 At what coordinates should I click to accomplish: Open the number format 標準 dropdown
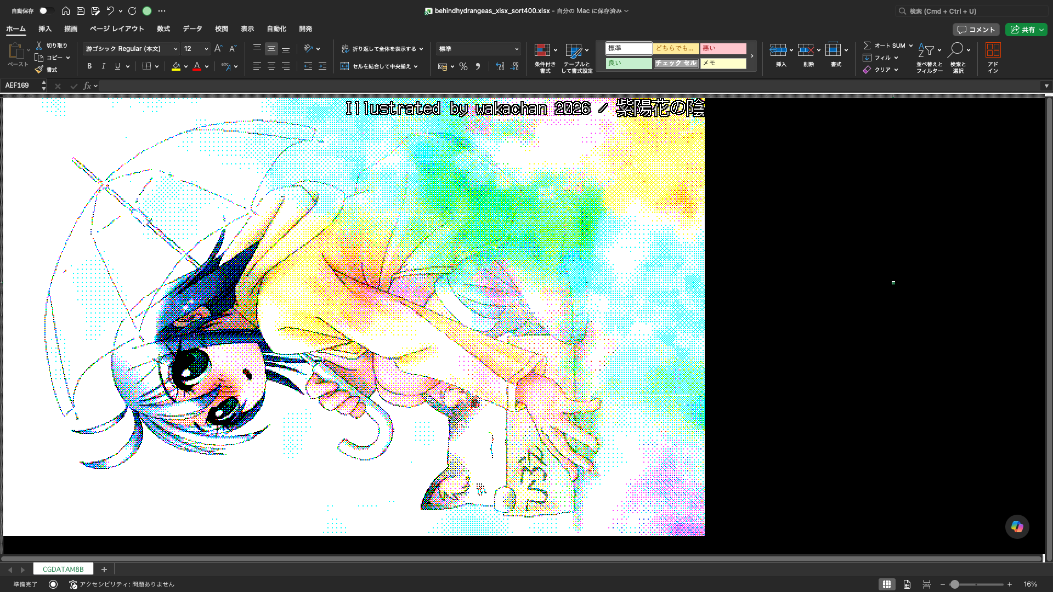click(478, 49)
